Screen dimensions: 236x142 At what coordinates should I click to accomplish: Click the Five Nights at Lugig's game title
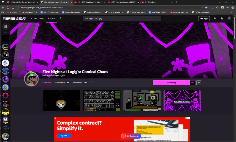tap(75, 72)
